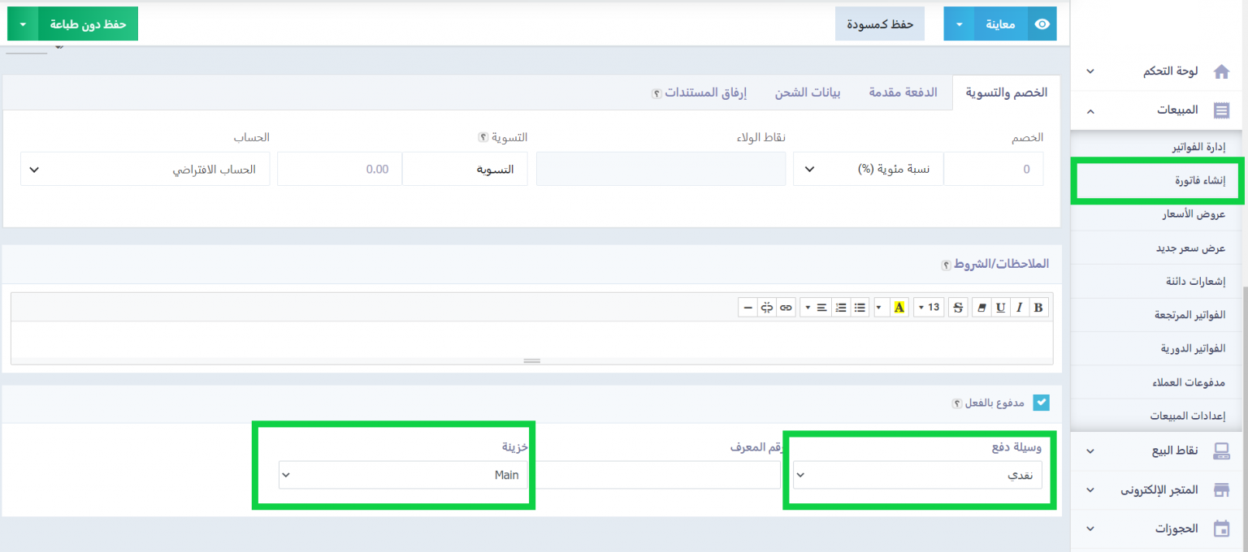This screenshot has width=1248, height=552.
Task: Click the رقم المعرف input field
Action: click(658, 476)
